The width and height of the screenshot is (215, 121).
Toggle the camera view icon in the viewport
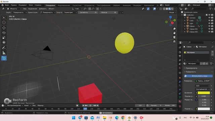(174, 37)
